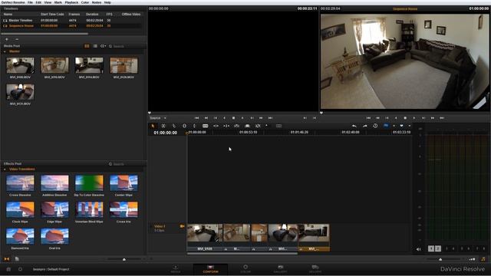This screenshot has height=276, width=491.
Task: Play forward in the source viewer
Action: click(x=242, y=118)
